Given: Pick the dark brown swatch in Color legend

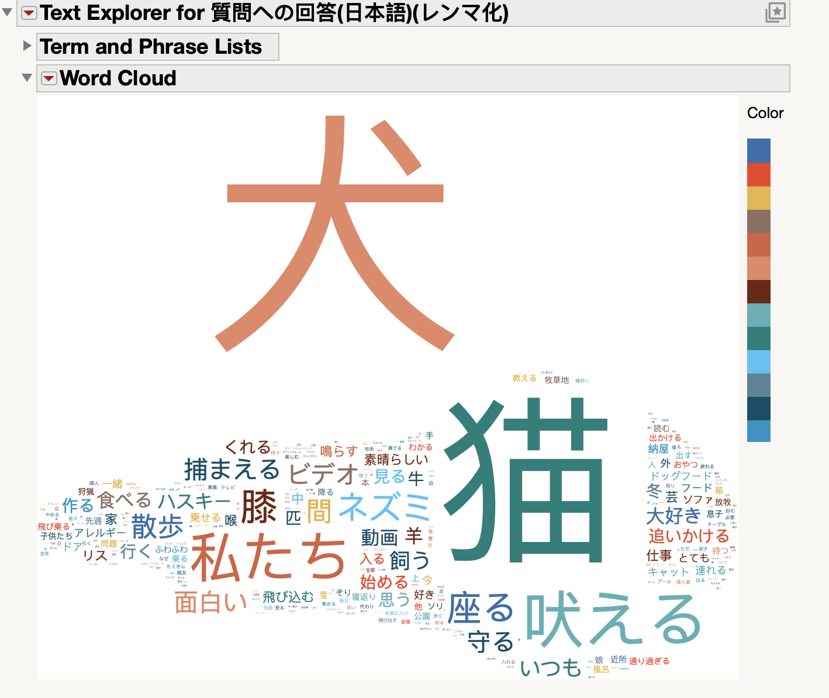Looking at the screenshot, I should coord(758,292).
